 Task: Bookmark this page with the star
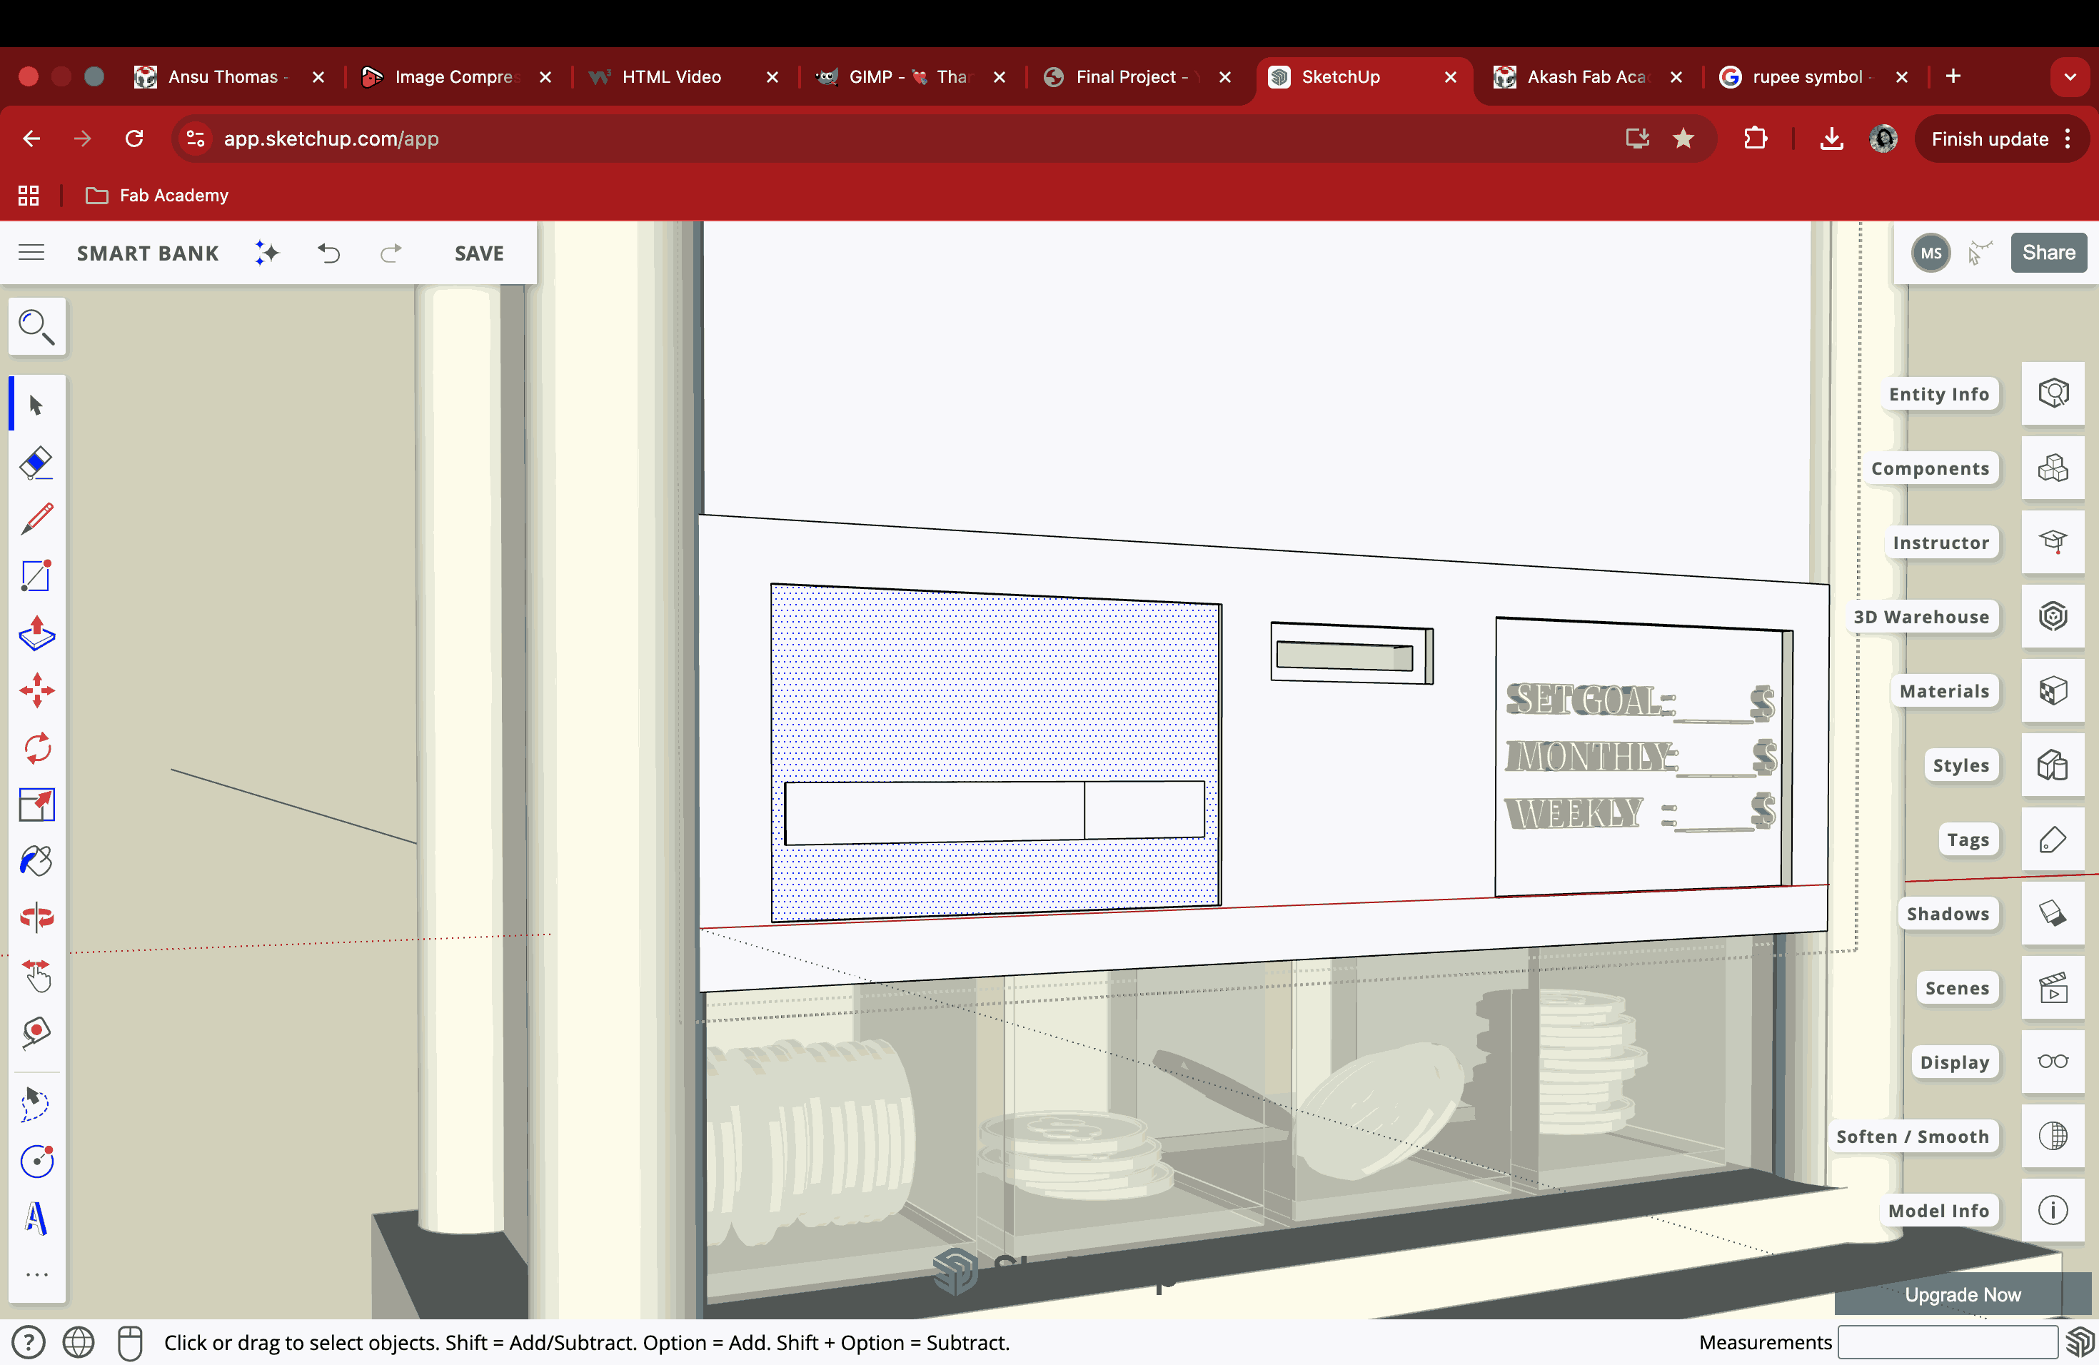pos(1683,138)
